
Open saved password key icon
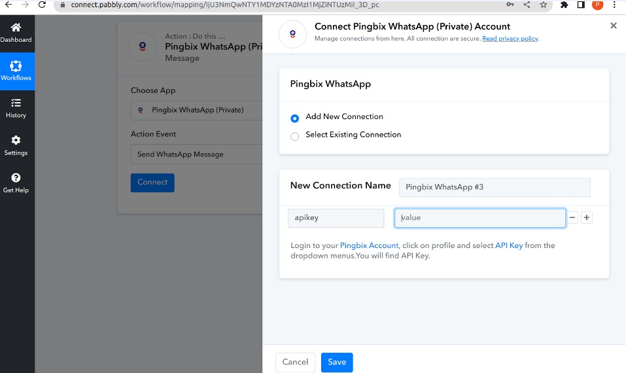(510, 5)
